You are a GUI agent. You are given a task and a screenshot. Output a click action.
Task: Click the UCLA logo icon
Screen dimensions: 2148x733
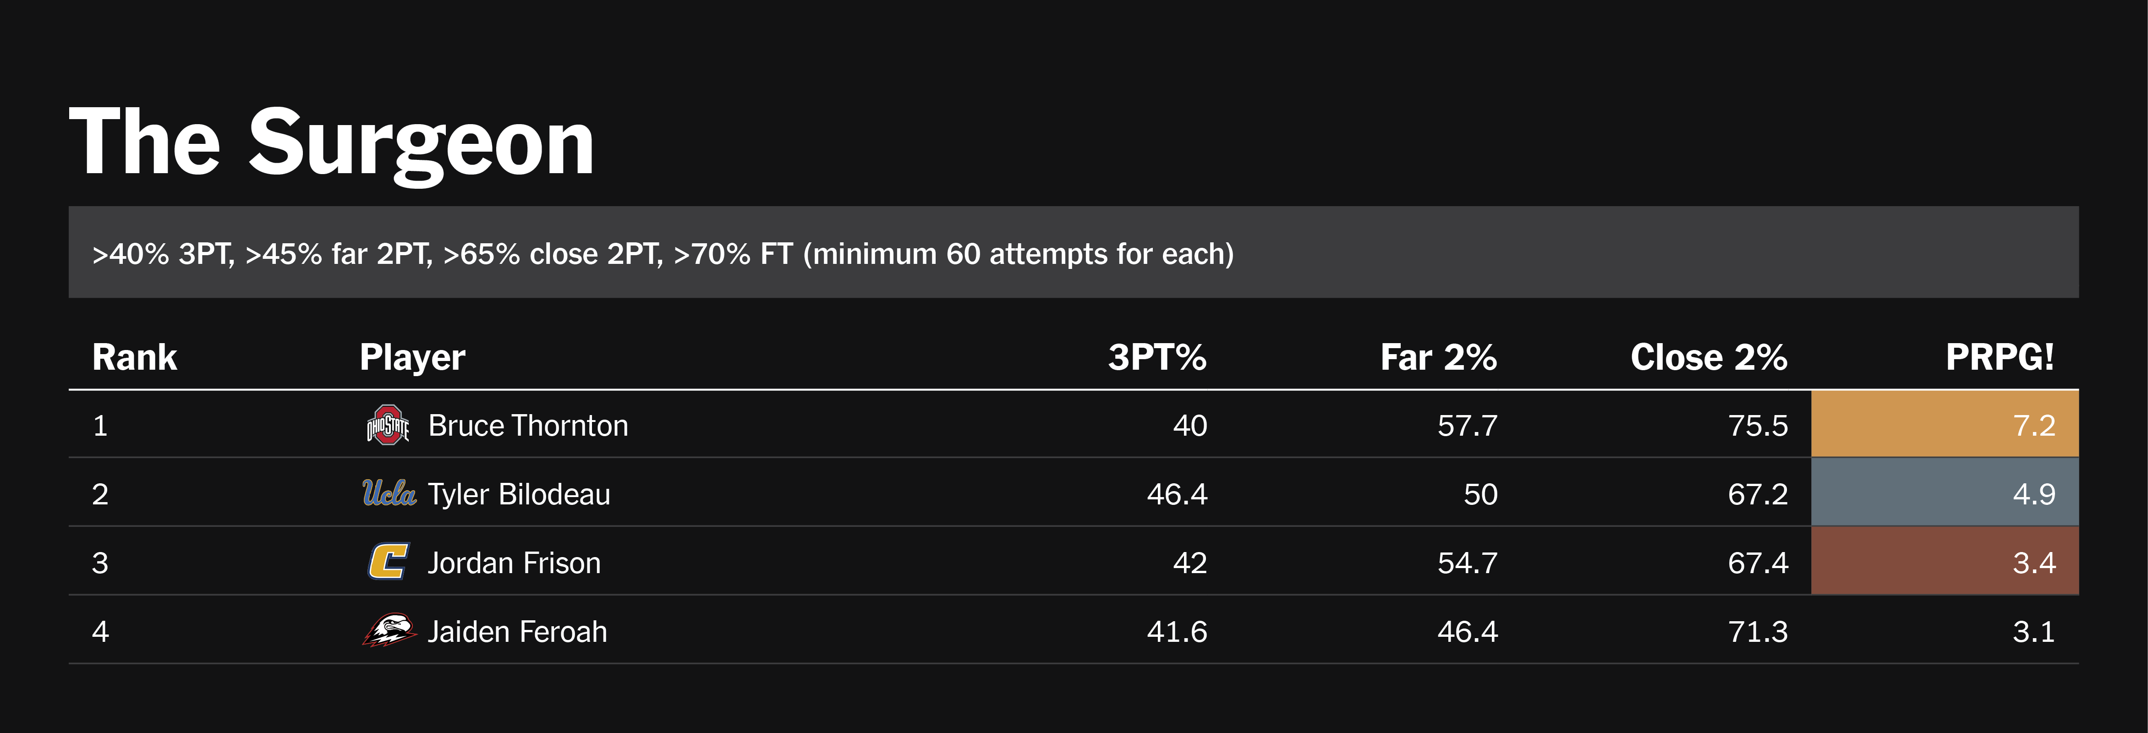[x=389, y=494]
